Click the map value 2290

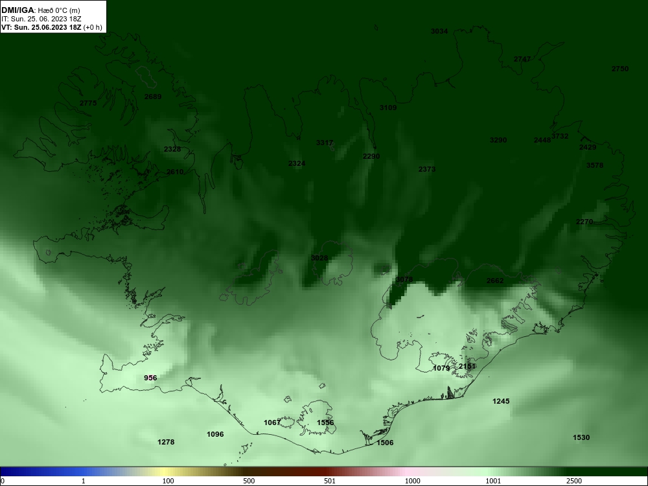pyautogui.click(x=371, y=156)
